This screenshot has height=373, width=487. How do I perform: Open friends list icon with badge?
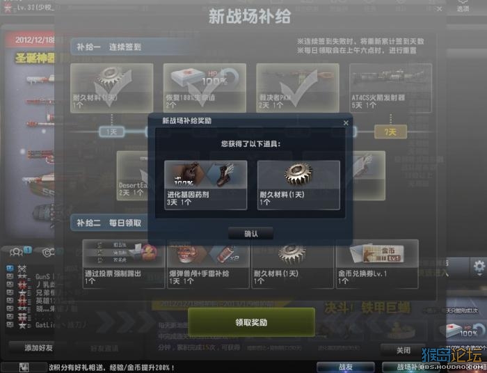[18, 251]
